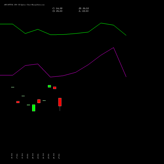Select the 25 Feb date label

[49, 156]
